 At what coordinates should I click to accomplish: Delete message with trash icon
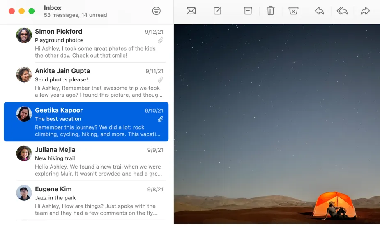tap(270, 11)
